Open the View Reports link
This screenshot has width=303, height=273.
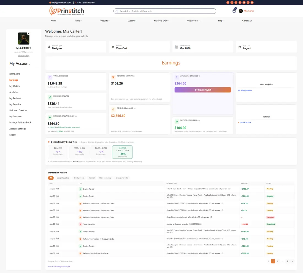[x=245, y=91]
